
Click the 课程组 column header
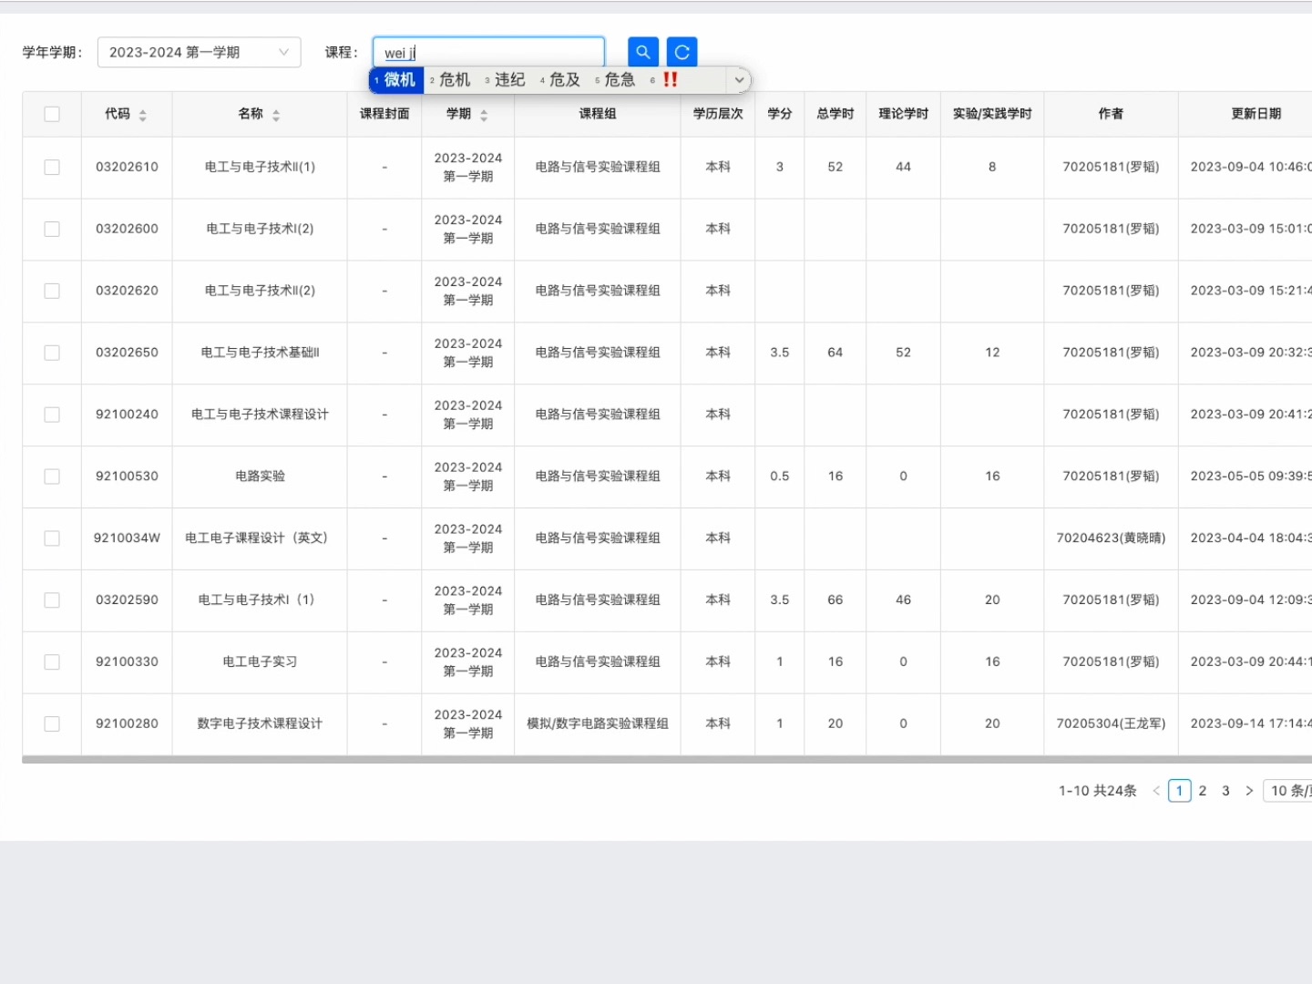pos(598,114)
